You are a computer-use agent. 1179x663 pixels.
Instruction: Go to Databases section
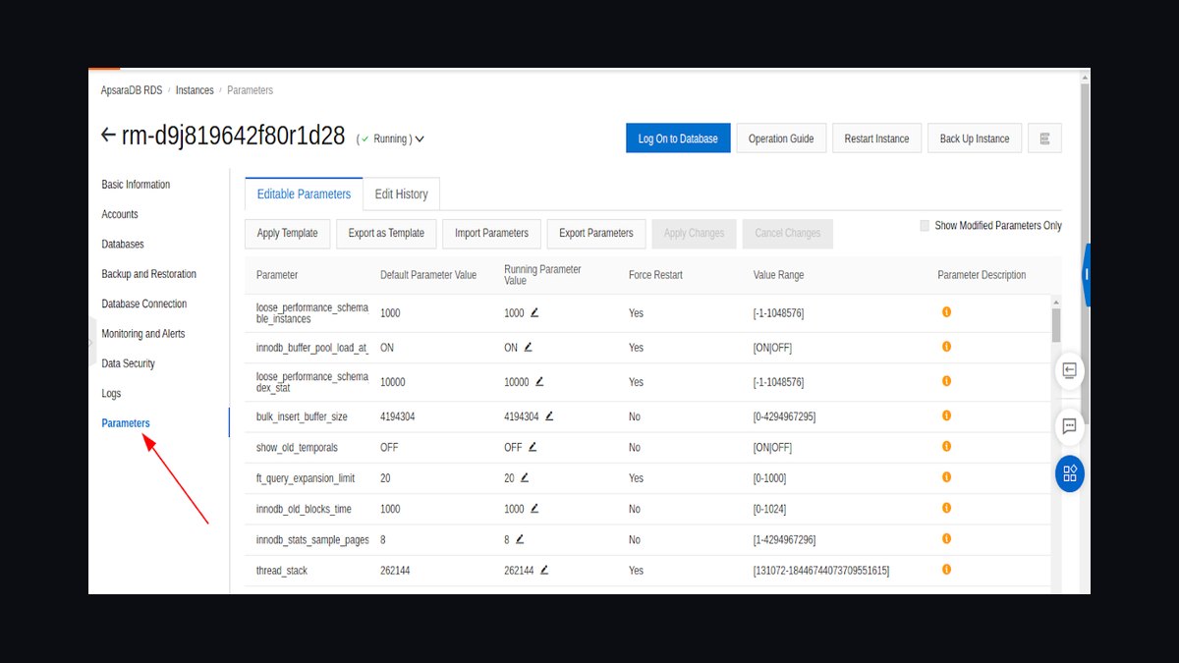point(123,245)
